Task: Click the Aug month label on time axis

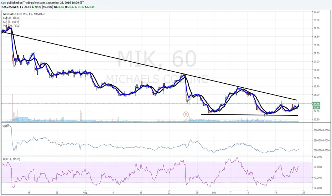Action: click(85, 192)
